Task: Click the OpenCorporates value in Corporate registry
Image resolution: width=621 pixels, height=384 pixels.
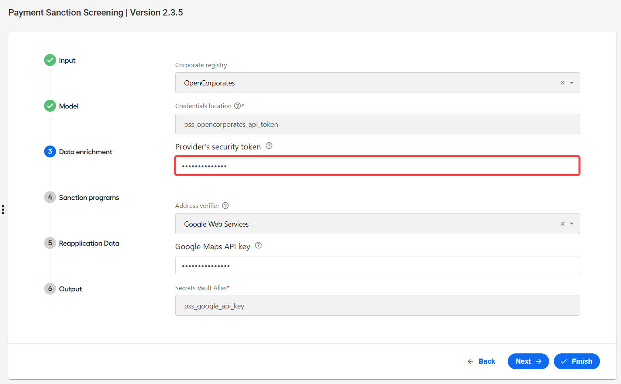Action: (209, 83)
